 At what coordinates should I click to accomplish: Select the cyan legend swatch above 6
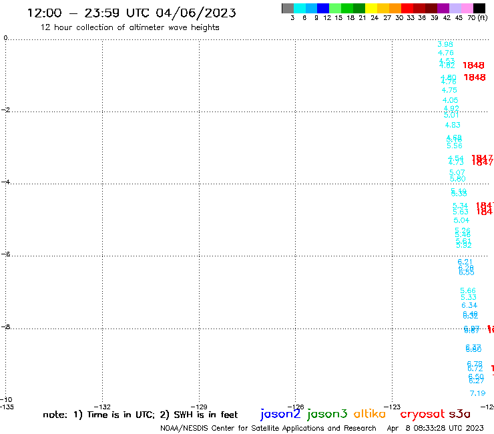coord(299,8)
